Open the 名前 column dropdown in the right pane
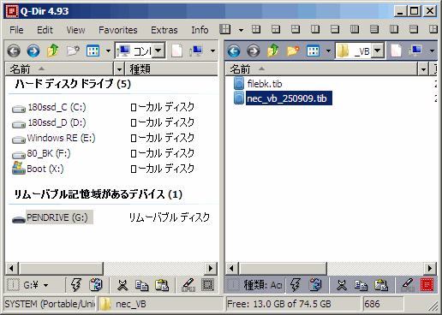Screen dimensions: 442x315 (423, 69)
